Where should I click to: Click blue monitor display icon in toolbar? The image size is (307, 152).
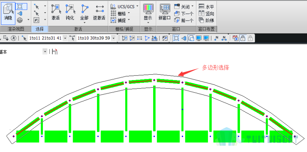coord(199,38)
